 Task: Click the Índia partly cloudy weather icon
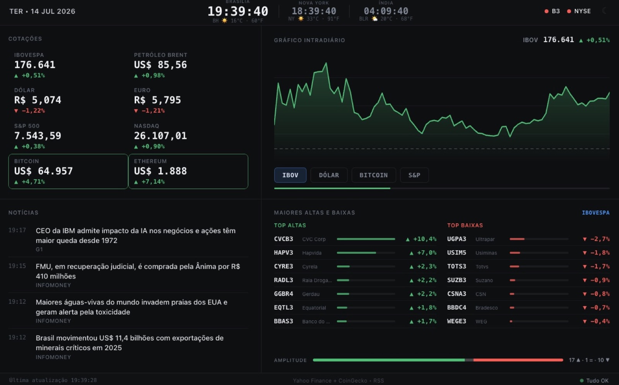pyautogui.click(x=374, y=19)
